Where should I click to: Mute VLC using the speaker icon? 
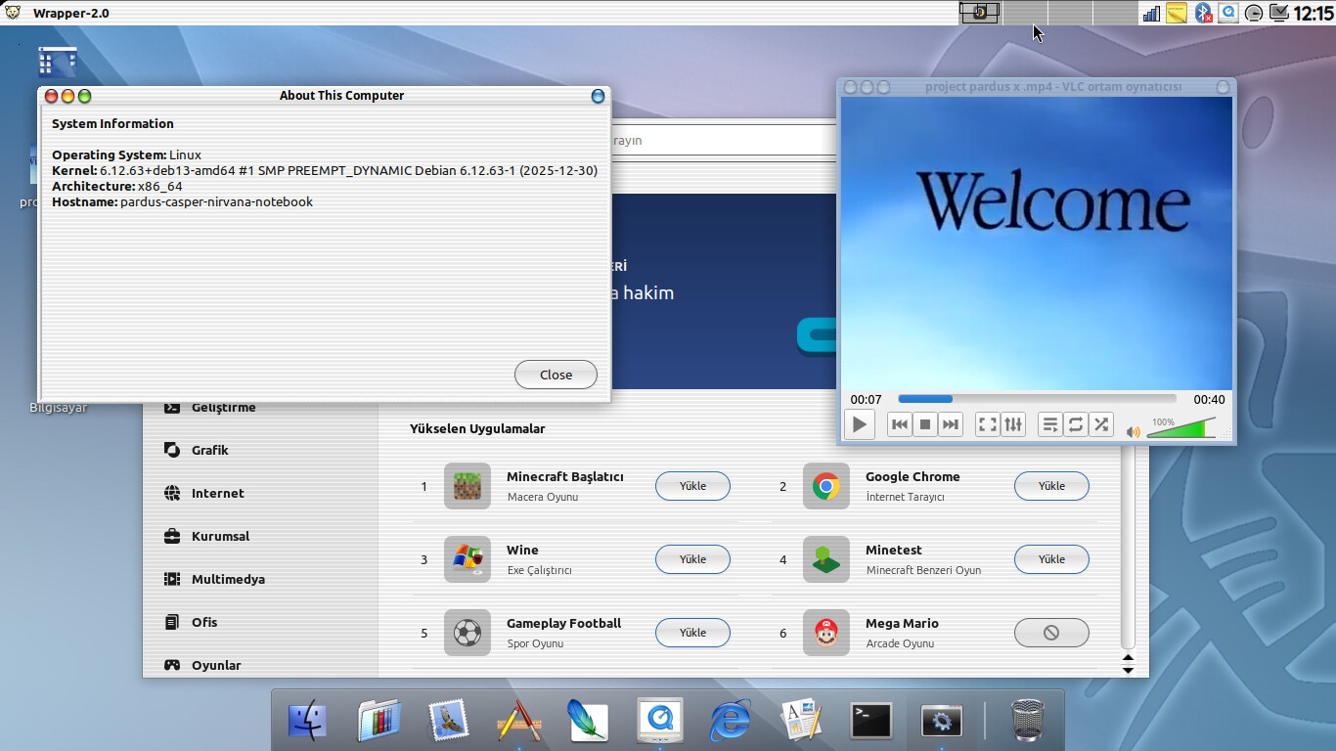(x=1133, y=431)
